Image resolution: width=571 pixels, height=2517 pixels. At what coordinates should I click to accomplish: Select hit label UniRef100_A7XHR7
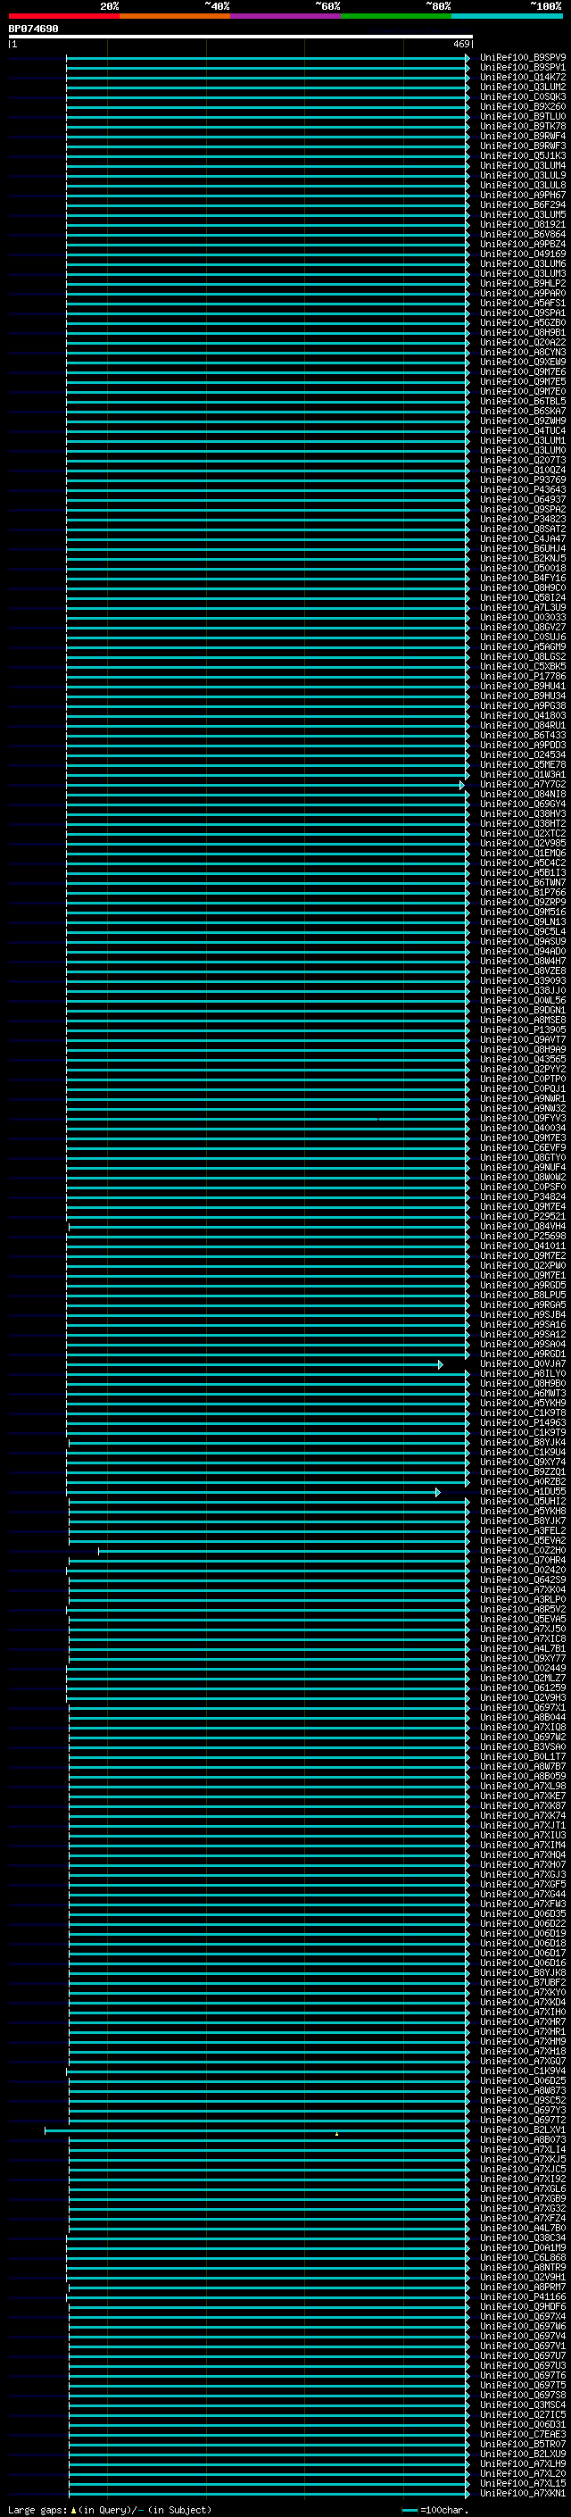[x=523, y=2021]
